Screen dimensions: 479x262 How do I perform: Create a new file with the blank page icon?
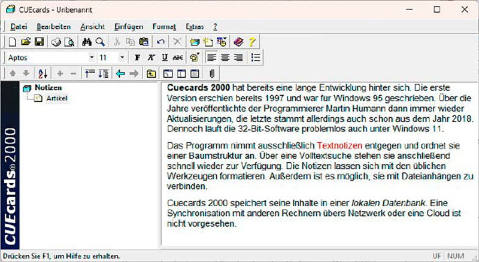12,42
